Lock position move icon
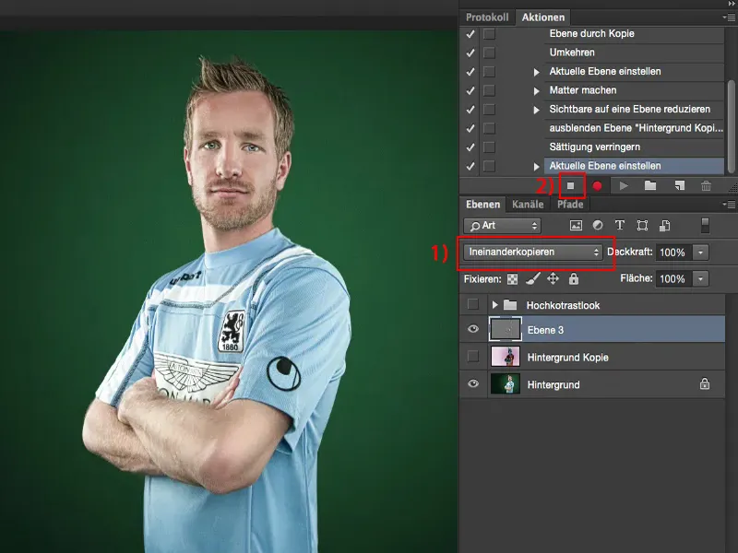 [553, 279]
